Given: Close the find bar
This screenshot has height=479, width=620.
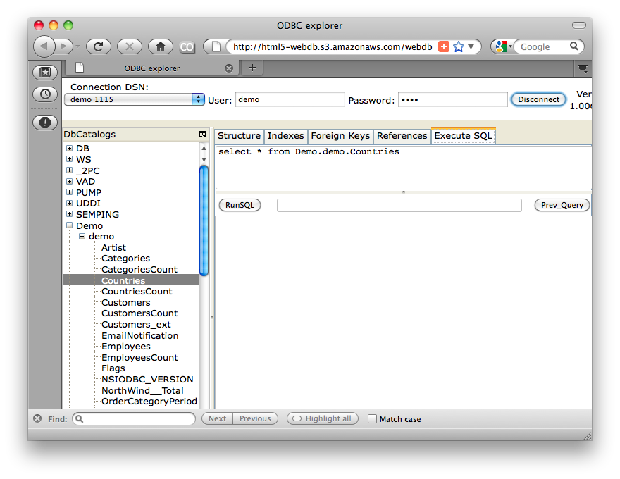Looking at the screenshot, I should pos(37,418).
